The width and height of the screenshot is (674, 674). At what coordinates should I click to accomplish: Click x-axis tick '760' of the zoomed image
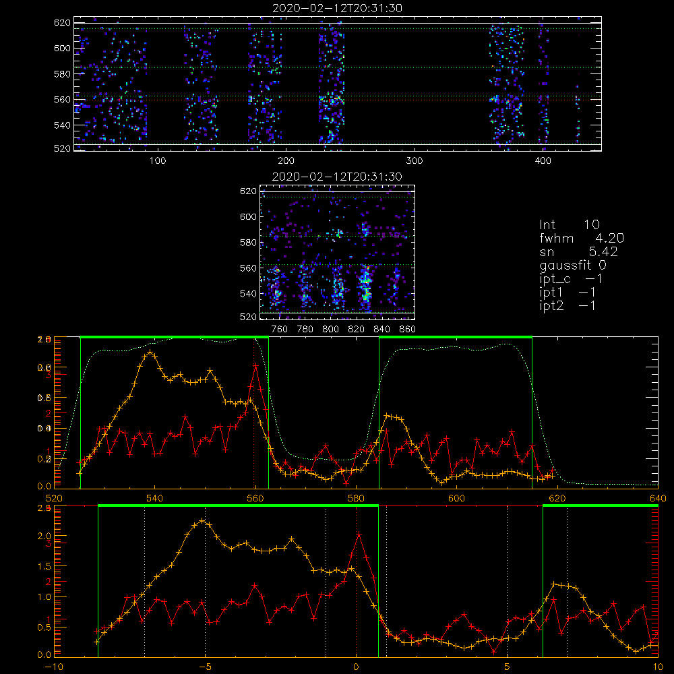280,330
